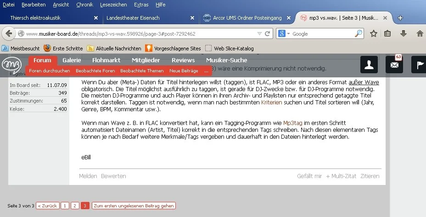Viewport: 426px width, 217px height.
Task: Open Beobachtete Foren link
Action: [x=95, y=71]
